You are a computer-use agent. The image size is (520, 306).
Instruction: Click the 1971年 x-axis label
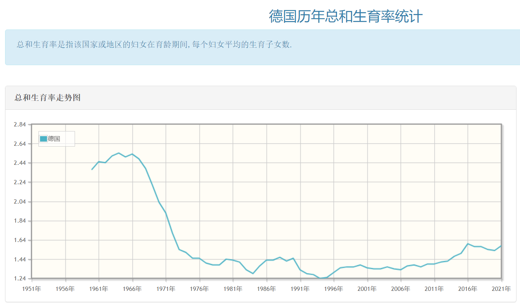tap(166, 289)
